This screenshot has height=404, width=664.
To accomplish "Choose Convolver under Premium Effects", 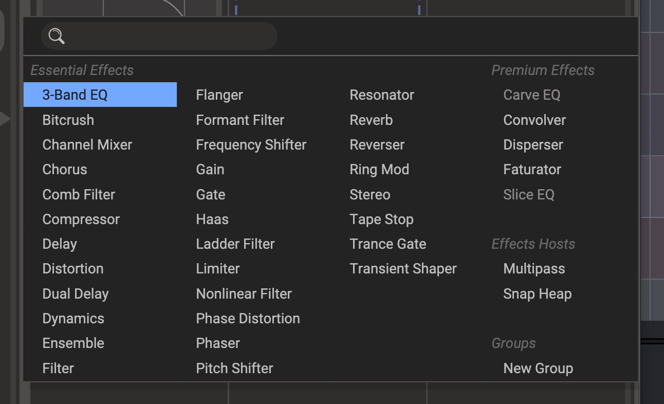I will coord(534,120).
